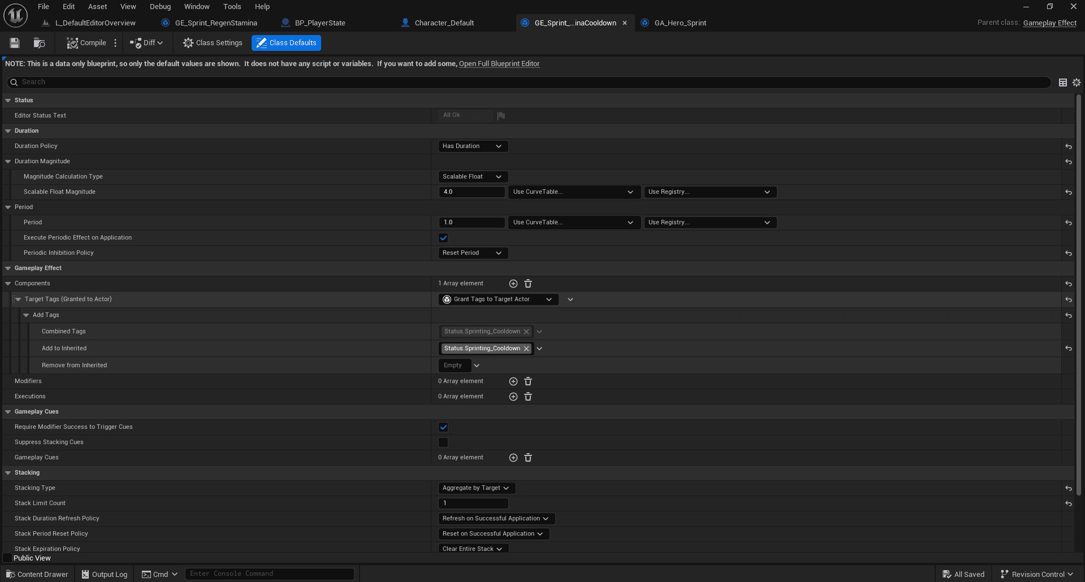Open Use Registry dropdown in Period row

point(710,223)
